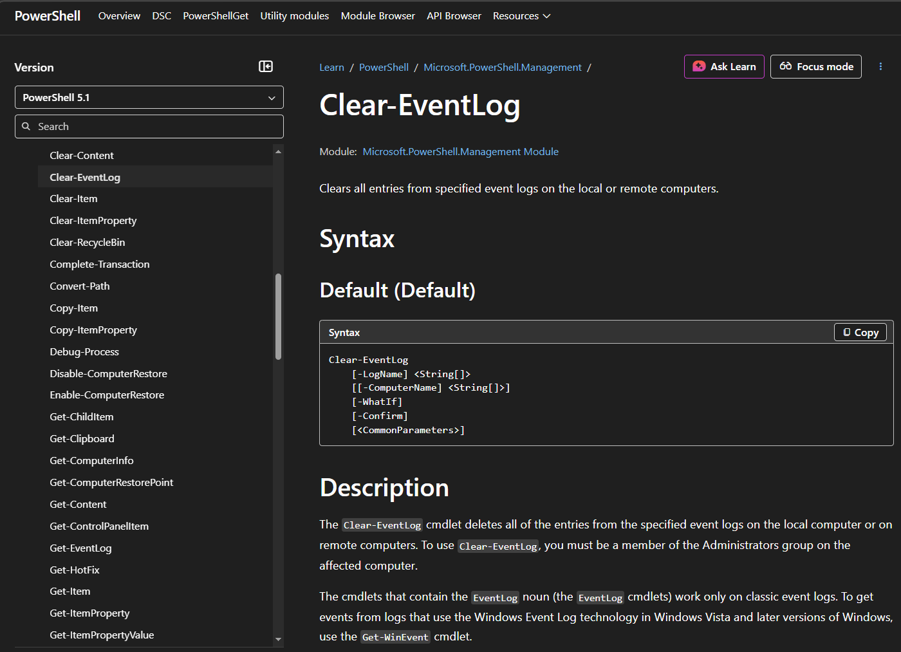Collapse the table of contents panel icon
Screen dimensions: 901x652
point(266,66)
